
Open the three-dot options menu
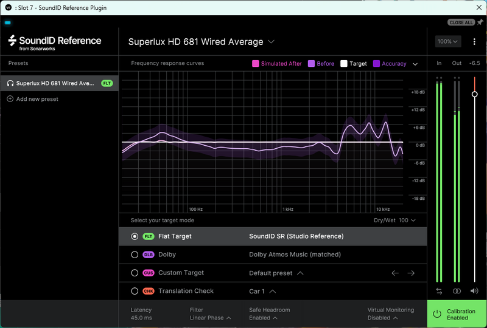(x=474, y=41)
